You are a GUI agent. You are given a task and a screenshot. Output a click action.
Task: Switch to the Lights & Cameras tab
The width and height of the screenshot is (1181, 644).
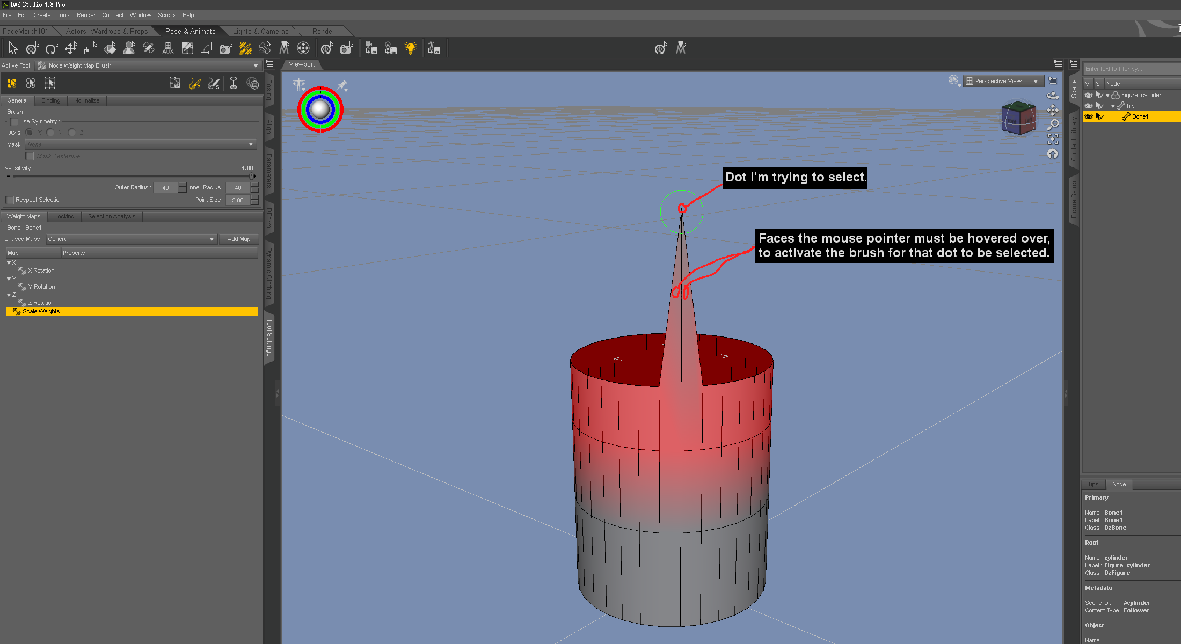[x=260, y=31]
